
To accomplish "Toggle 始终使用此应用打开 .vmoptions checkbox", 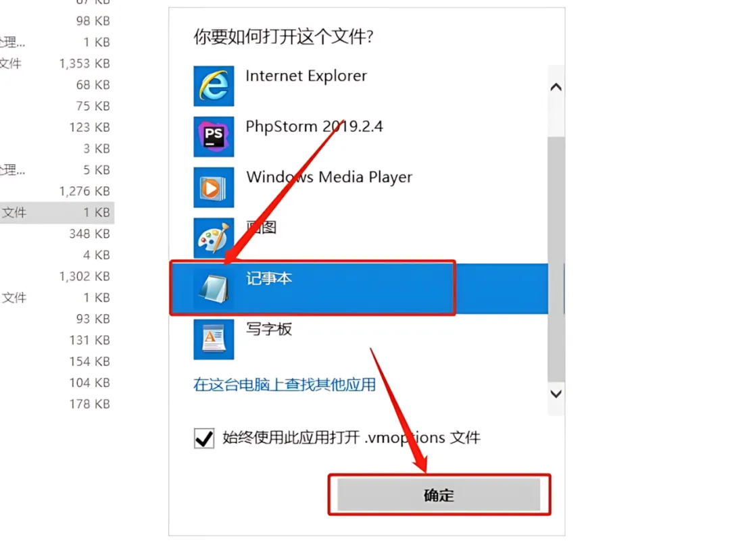I will (204, 438).
